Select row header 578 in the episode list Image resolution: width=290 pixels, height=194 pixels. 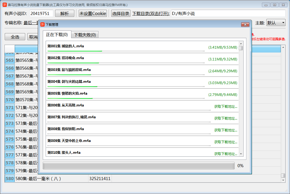tap(10, 163)
